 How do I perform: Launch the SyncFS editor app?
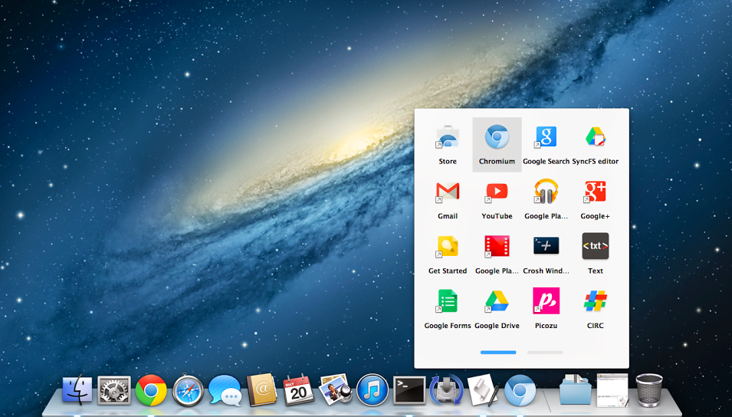pyautogui.click(x=596, y=139)
